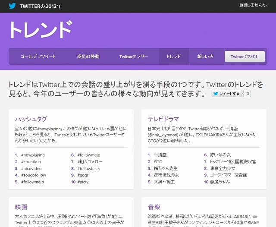Open the Twitterオンリー tab

(x=134, y=57)
